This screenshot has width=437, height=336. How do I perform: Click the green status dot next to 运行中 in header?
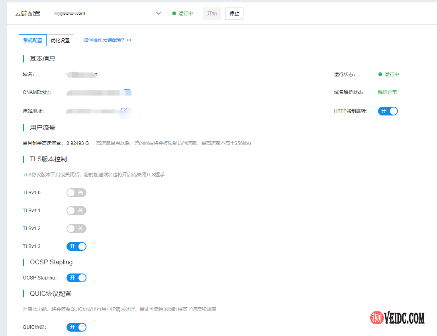pos(174,13)
